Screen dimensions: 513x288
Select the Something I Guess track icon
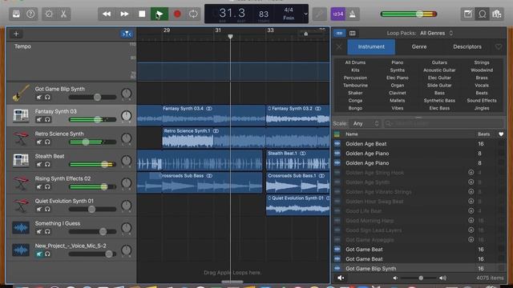pyautogui.click(x=21, y=227)
